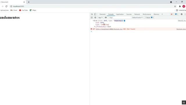Open the Aplicaciones bookmark shortcut

[x=4, y=10]
